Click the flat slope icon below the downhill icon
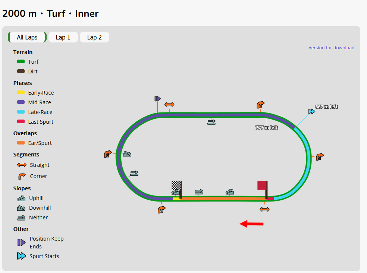 [x=134, y=173]
